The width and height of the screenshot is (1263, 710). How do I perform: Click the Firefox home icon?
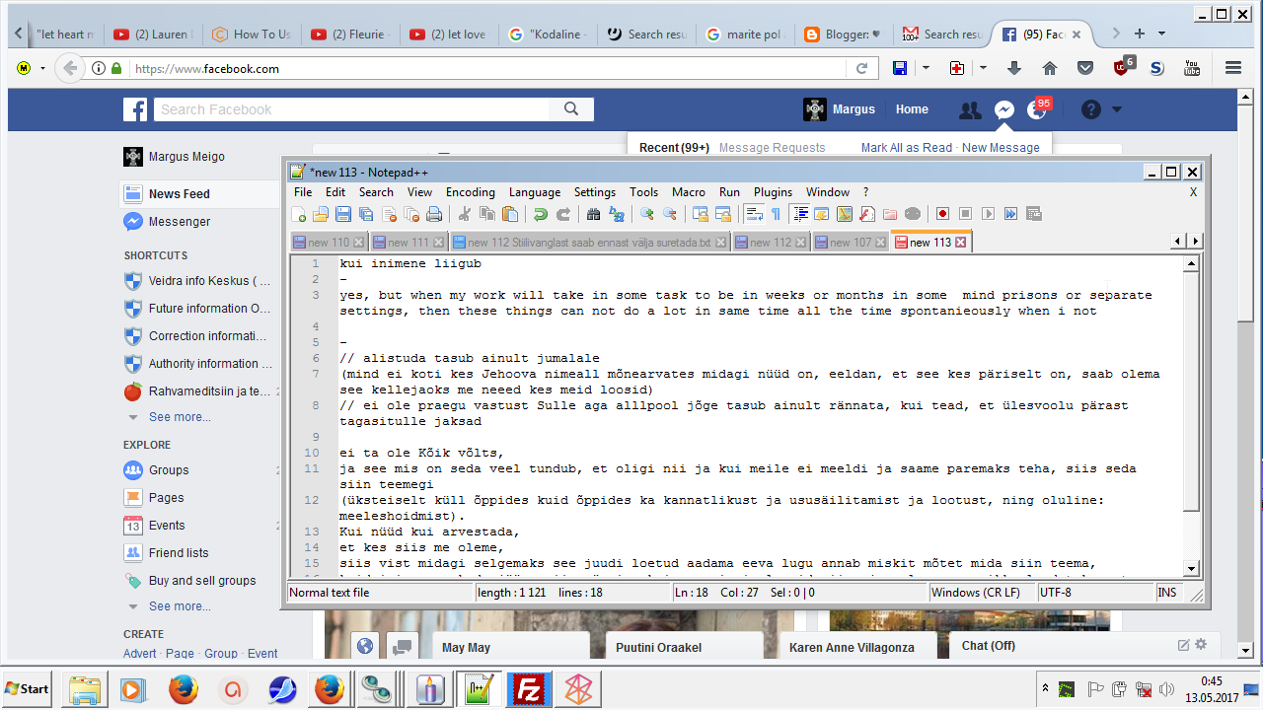(1050, 68)
